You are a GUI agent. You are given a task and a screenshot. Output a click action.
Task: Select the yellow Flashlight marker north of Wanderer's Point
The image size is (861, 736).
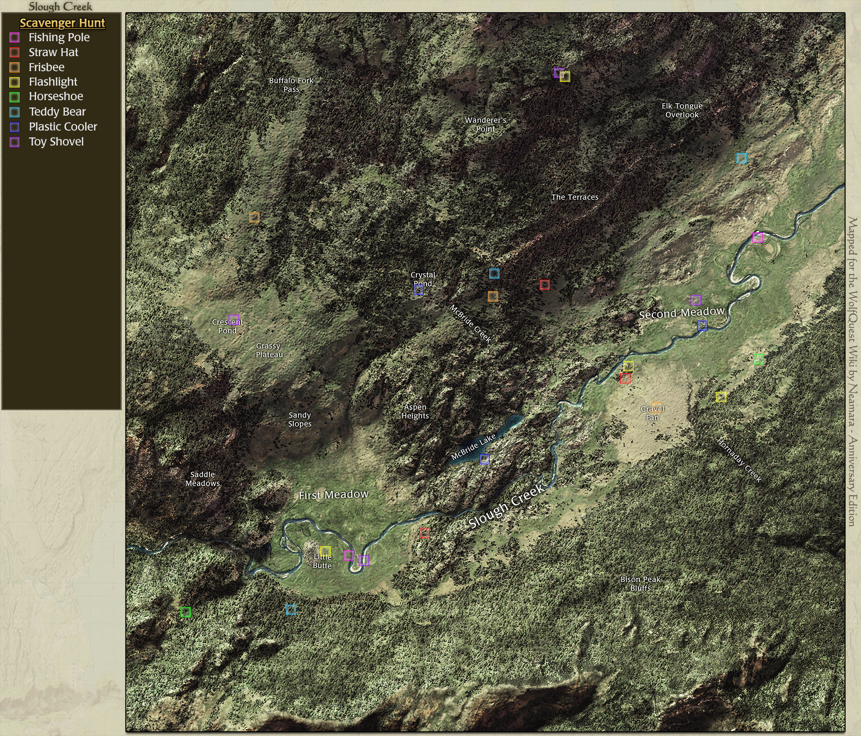565,77
